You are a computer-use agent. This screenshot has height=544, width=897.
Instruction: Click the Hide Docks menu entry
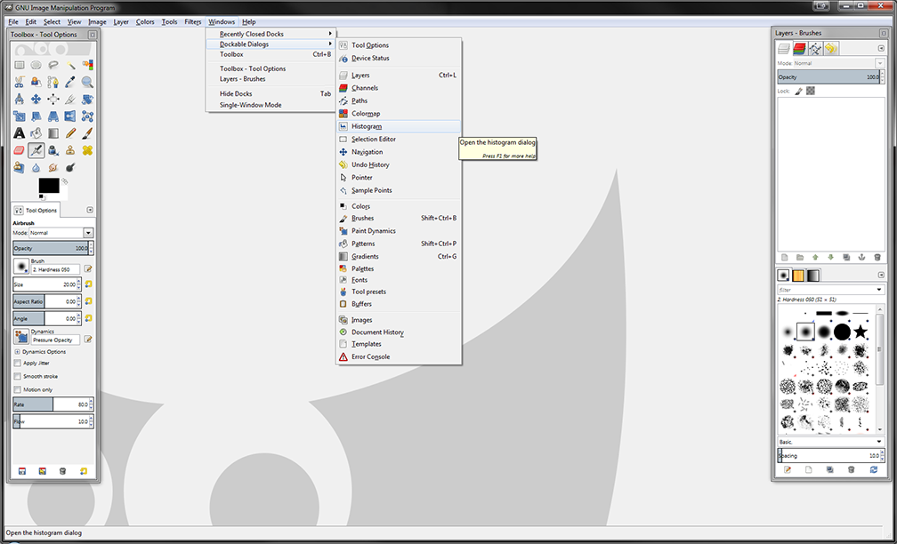click(271, 93)
